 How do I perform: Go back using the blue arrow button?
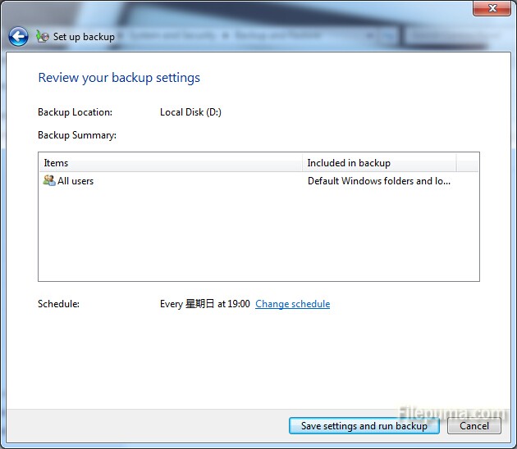point(18,36)
